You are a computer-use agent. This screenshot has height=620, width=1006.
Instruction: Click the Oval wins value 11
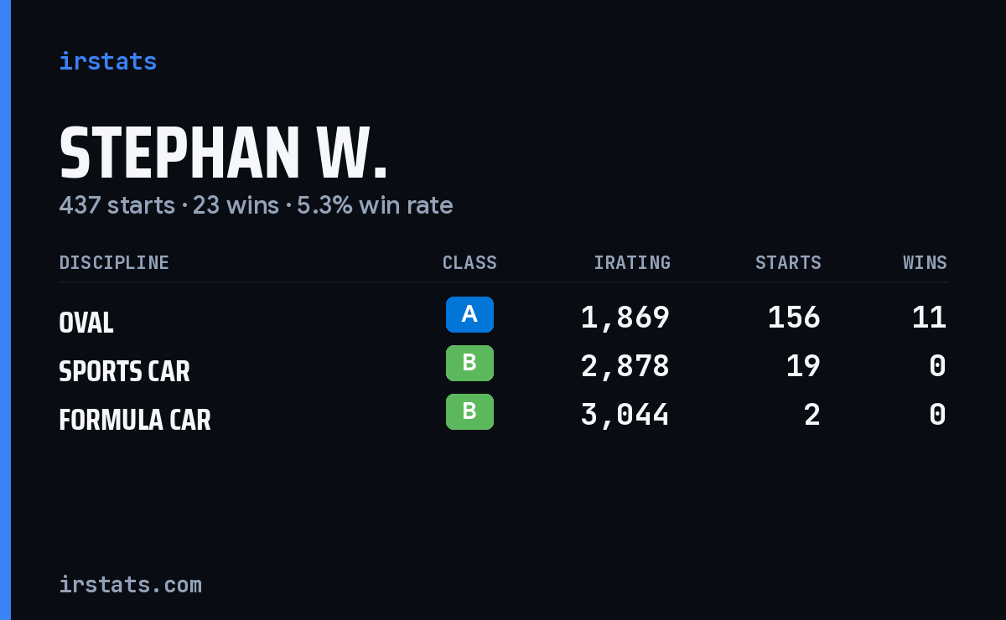coord(930,318)
